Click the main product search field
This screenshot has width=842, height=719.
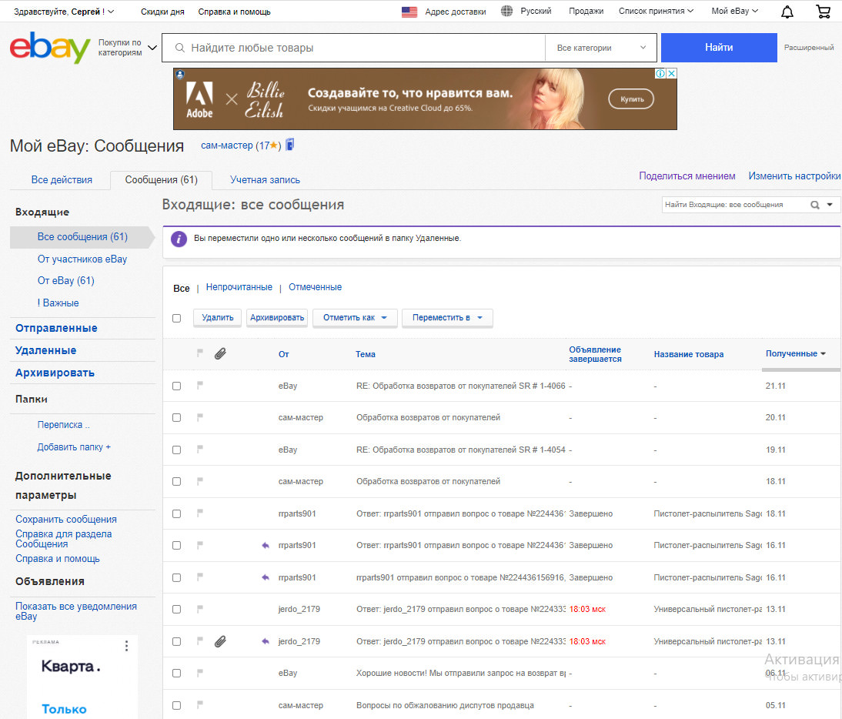(x=354, y=48)
